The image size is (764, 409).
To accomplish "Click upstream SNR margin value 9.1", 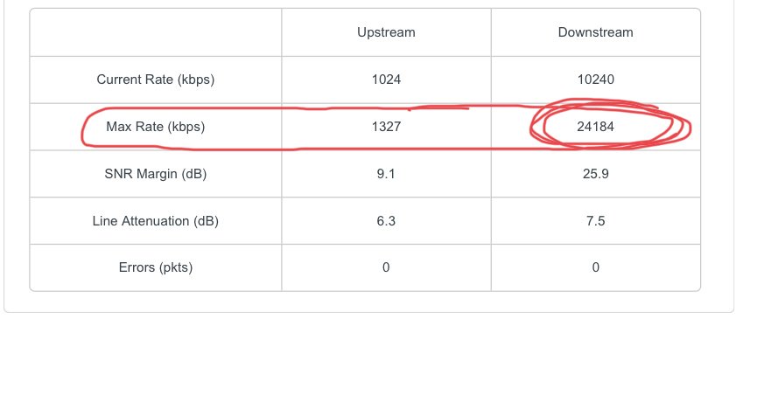I will (386, 174).
